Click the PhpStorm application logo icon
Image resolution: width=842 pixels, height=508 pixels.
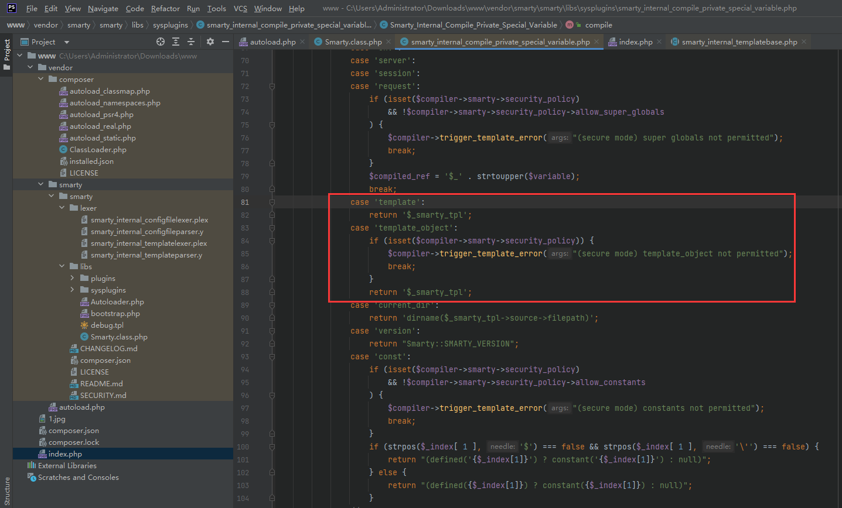click(x=11, y=8)
